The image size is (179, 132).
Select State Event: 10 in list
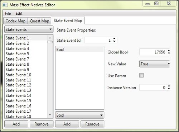pyautogui.click(x=26, y=75)
